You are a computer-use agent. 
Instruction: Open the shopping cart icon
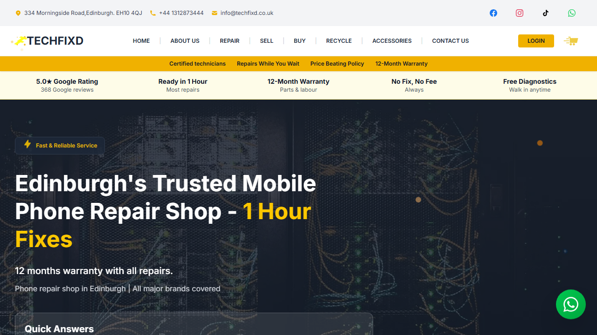coord(571,41)
